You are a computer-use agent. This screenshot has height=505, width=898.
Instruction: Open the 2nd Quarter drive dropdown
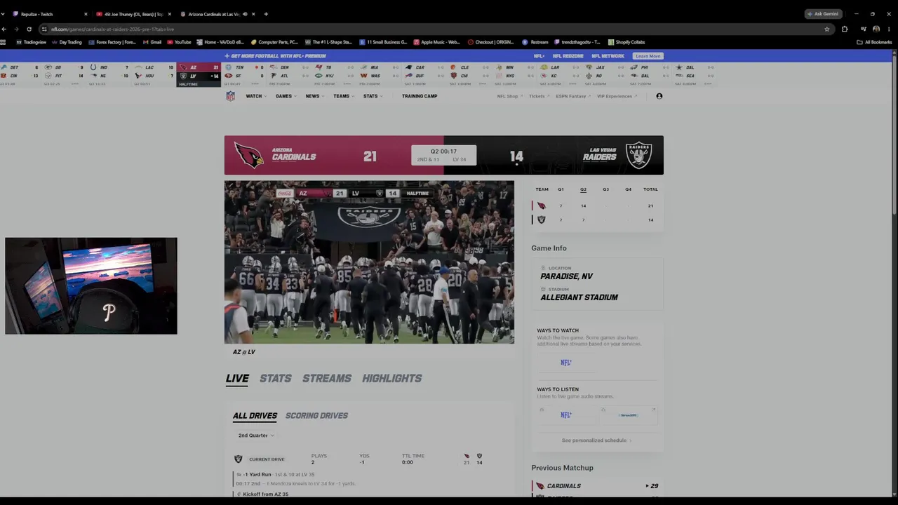click(x=256, y=436)
